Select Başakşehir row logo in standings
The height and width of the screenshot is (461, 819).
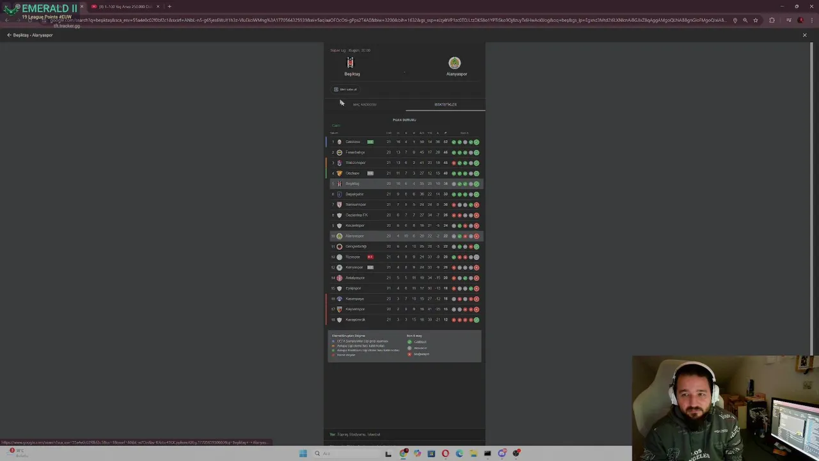[339, 194]
